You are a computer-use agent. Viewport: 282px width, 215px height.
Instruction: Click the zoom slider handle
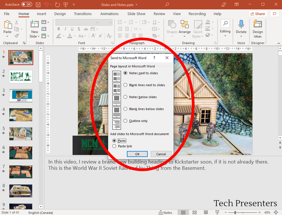coord(235,212)
